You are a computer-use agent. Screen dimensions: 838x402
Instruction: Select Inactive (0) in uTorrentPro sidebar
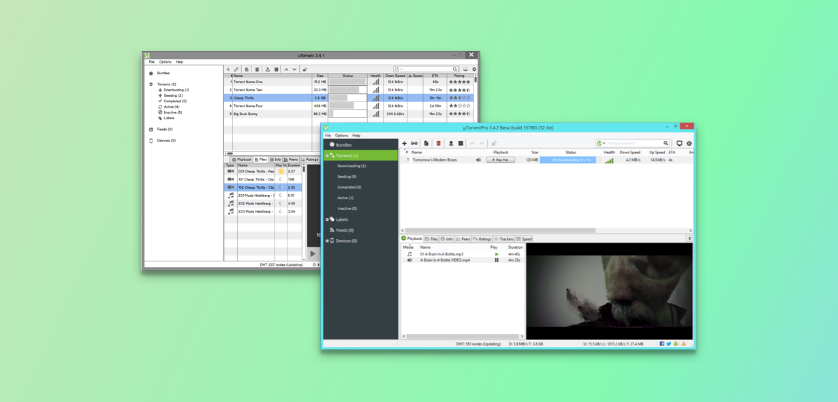coord(347,208)
